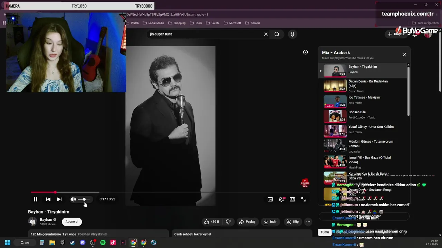Screen dimensions: 442x248
Task: Focus the YouTube search field
Action: pos(205,34)
